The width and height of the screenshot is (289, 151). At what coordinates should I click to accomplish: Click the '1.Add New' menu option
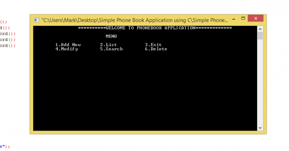tap(68, 45)
